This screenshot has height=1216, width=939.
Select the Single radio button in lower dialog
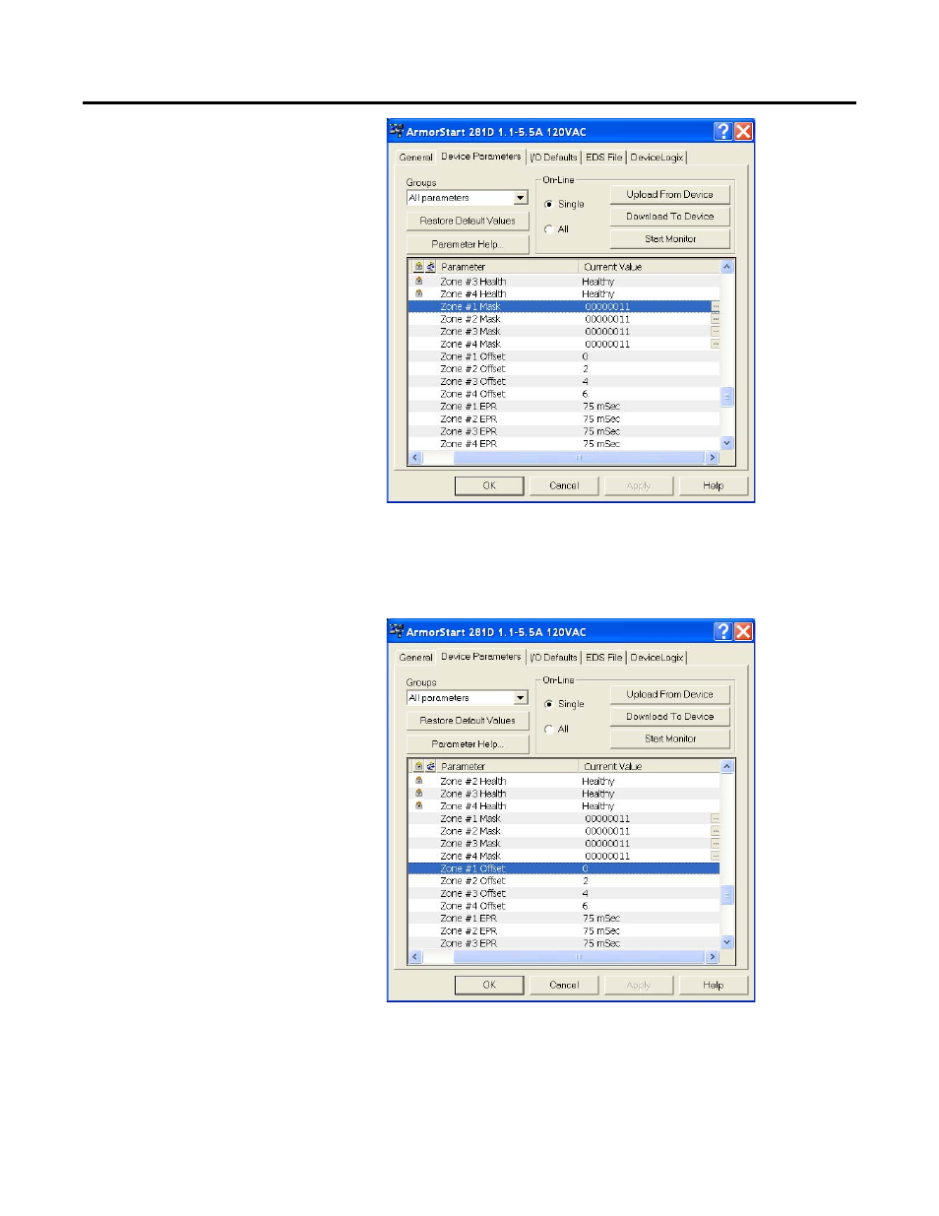[x=548, y=704]
